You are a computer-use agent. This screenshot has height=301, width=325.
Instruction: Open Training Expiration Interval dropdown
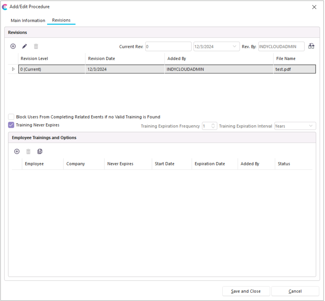point(311,126)
